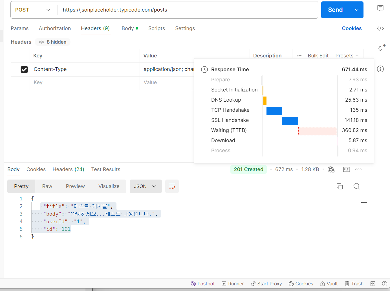Click the TCP Handshake timing bar
The image size is (390, 291).
[x=274, y=111]
